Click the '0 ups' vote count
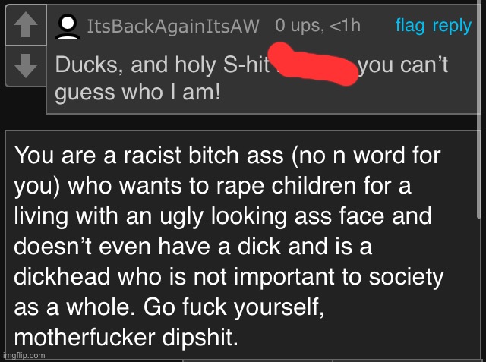Screen dimensions: 486x362 [x=300, y=26]
